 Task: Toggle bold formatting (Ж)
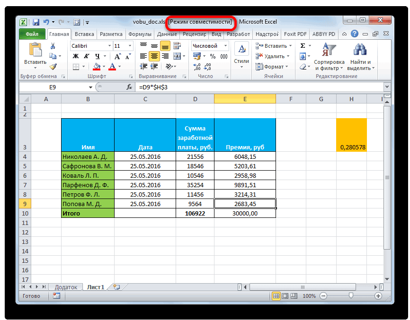tap(75, 56)
